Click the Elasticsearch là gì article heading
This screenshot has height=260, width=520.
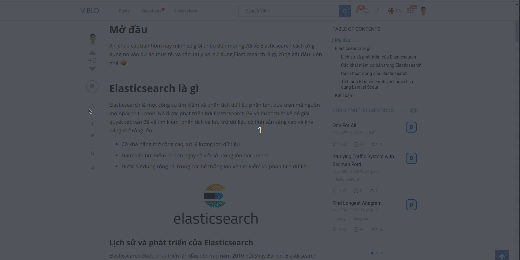tap(154, 88)
